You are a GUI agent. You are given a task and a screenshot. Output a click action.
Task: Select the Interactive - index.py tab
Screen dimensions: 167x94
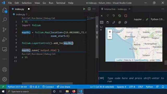(115, 9)
